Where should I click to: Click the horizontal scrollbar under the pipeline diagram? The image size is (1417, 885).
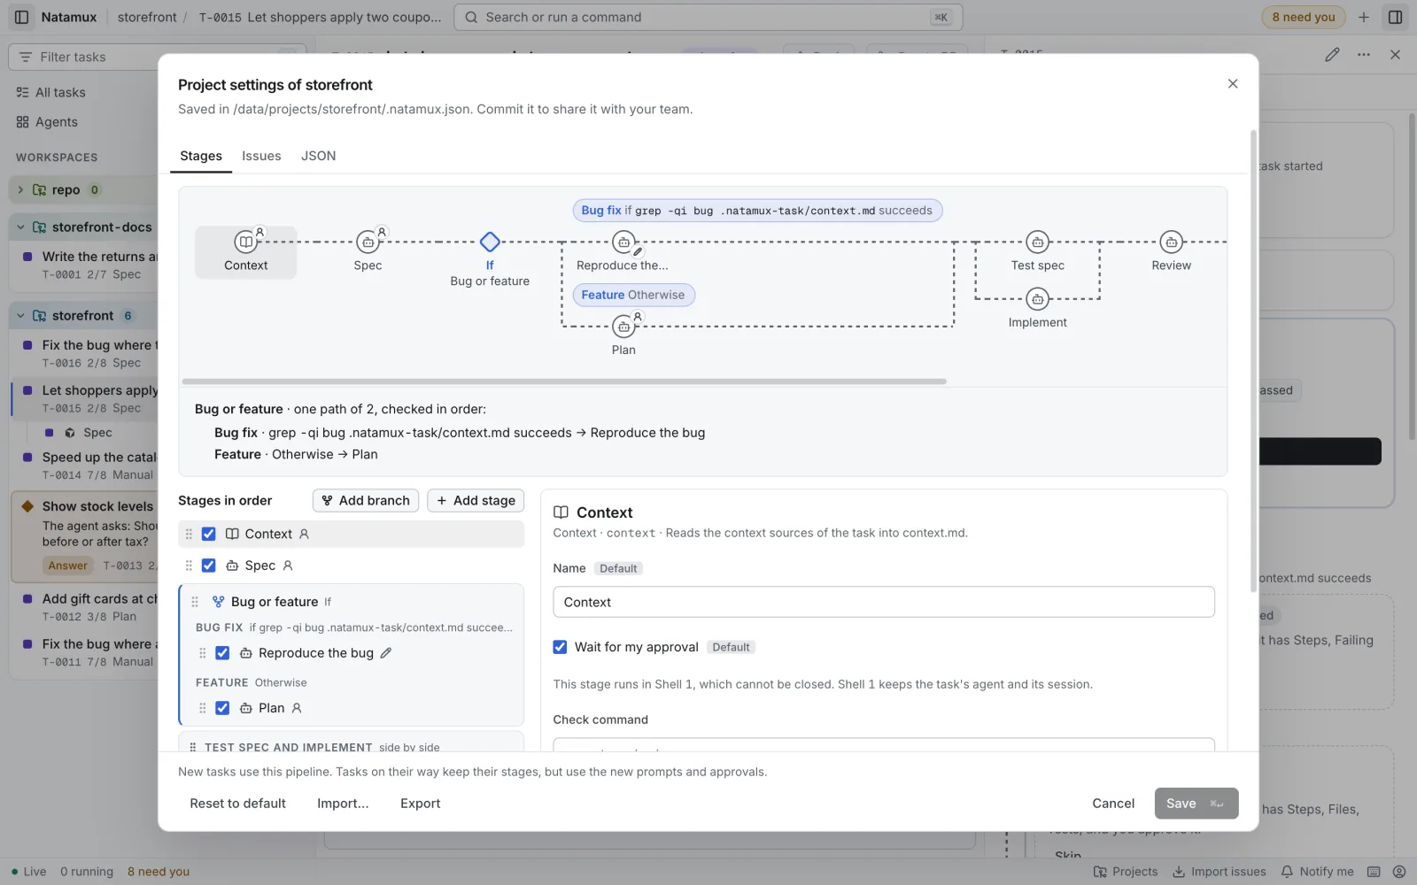click(564, 381)
